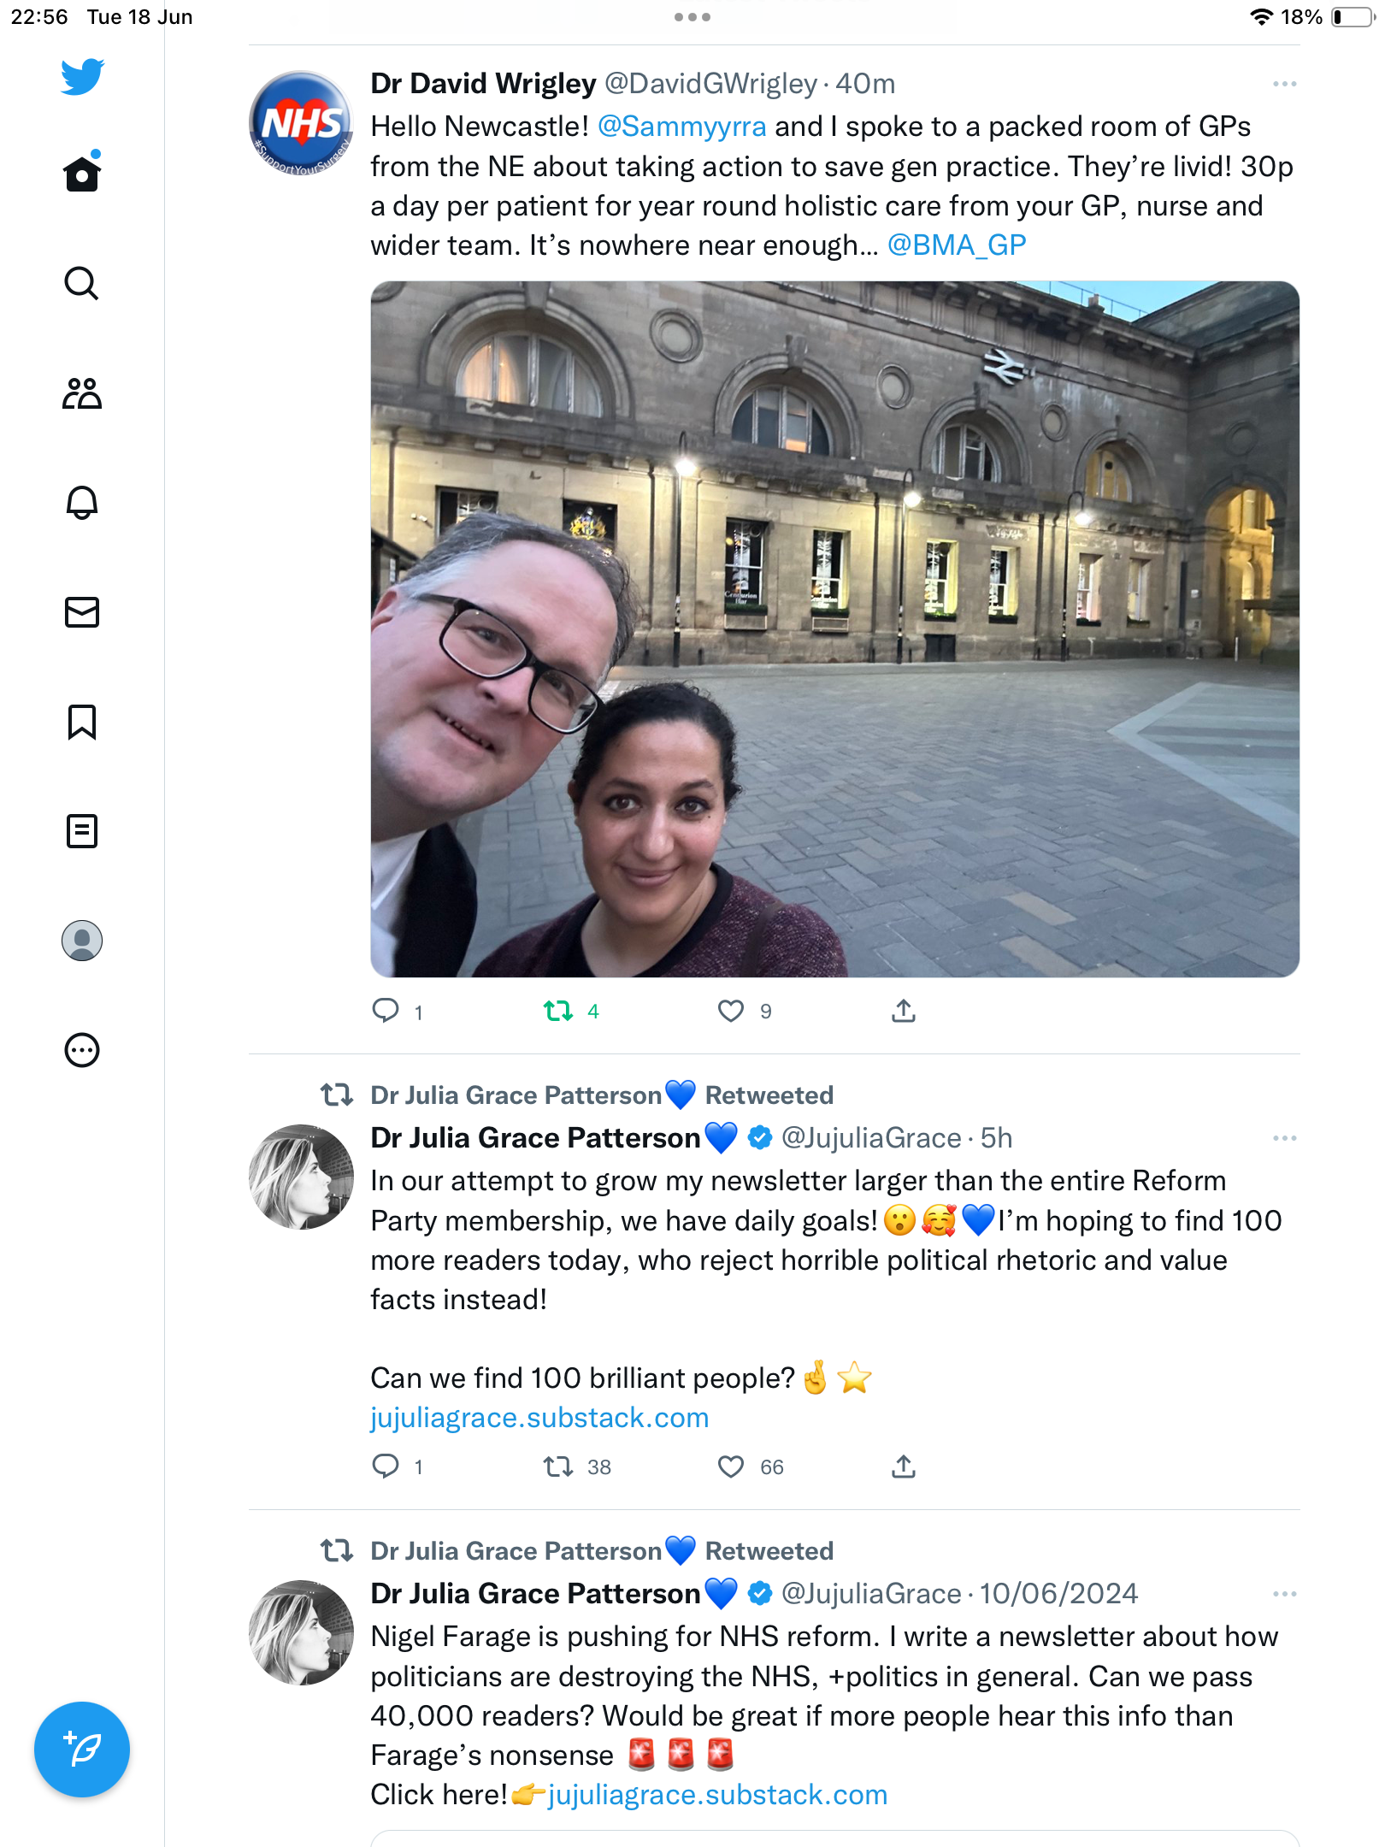Undo retweet on Dr David Wrigley's tweet
The width and height of the screenshot is (1385, 1847).
pos(558,1012)
